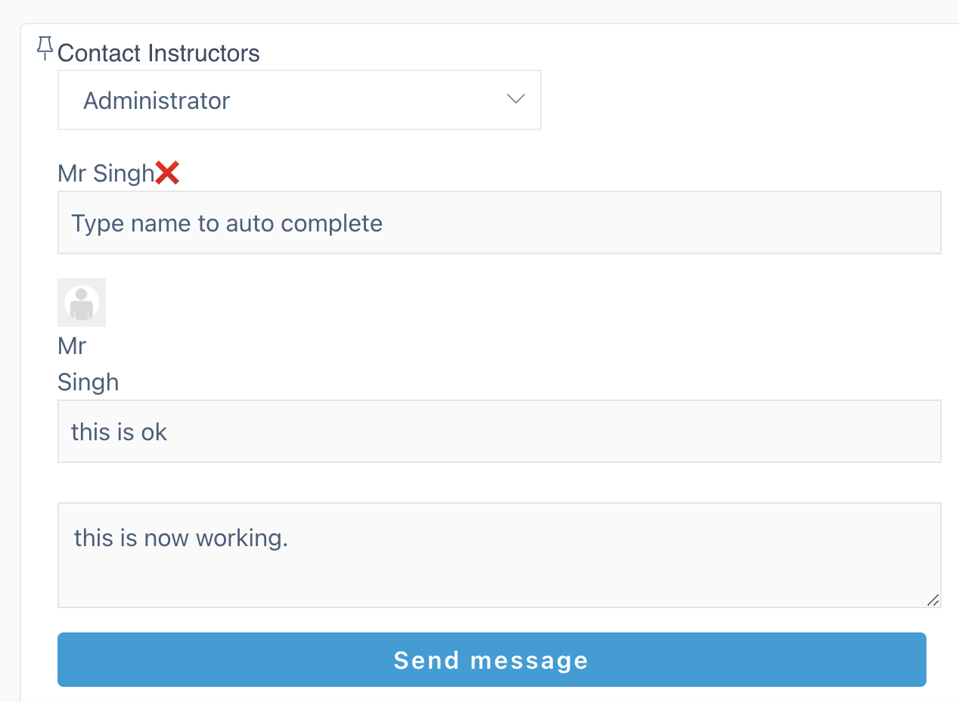Viewport: 959px width, 702px height.
Task: Click the 'Singh' last name text
Action: click(x=88, y=382)
